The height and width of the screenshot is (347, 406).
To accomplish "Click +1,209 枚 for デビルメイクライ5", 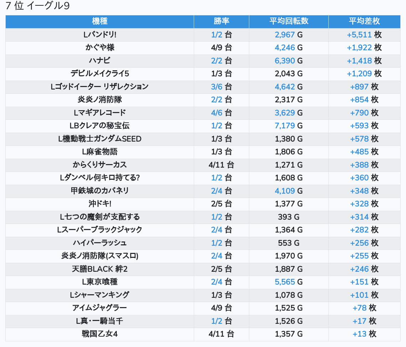I will [364, 74].
